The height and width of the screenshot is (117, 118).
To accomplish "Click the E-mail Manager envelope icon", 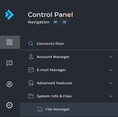I will 31,70.
